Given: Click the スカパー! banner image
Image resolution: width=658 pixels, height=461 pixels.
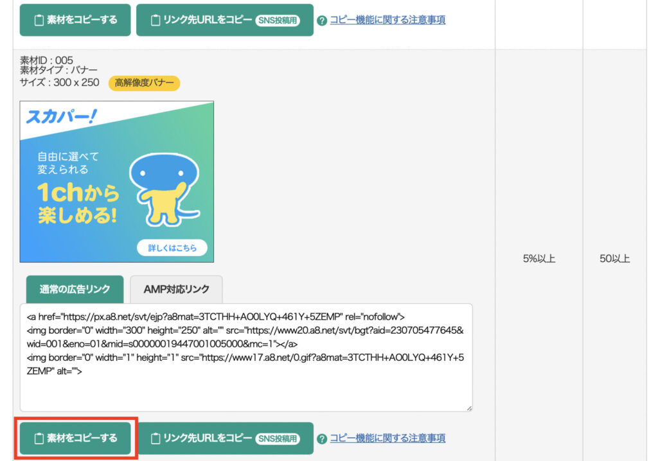Looking at the screenshot, I should (x=117, y=182).
